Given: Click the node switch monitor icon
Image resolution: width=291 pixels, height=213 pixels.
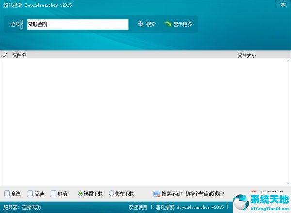Looking at the screenshot, I should pos(157,194).
